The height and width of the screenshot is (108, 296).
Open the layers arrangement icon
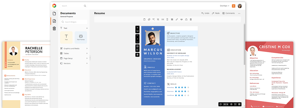click(x=181, y=19)
